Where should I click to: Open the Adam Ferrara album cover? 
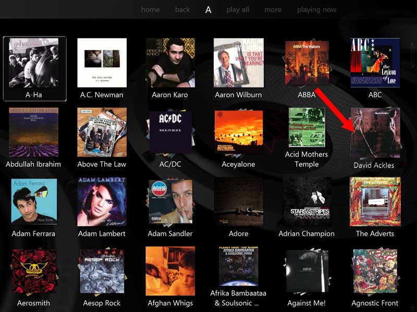tap(34, 202)
